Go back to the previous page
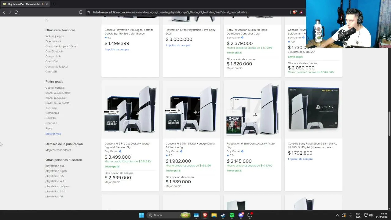Screen dimensions: 391x220 click(x=4, y=12)
